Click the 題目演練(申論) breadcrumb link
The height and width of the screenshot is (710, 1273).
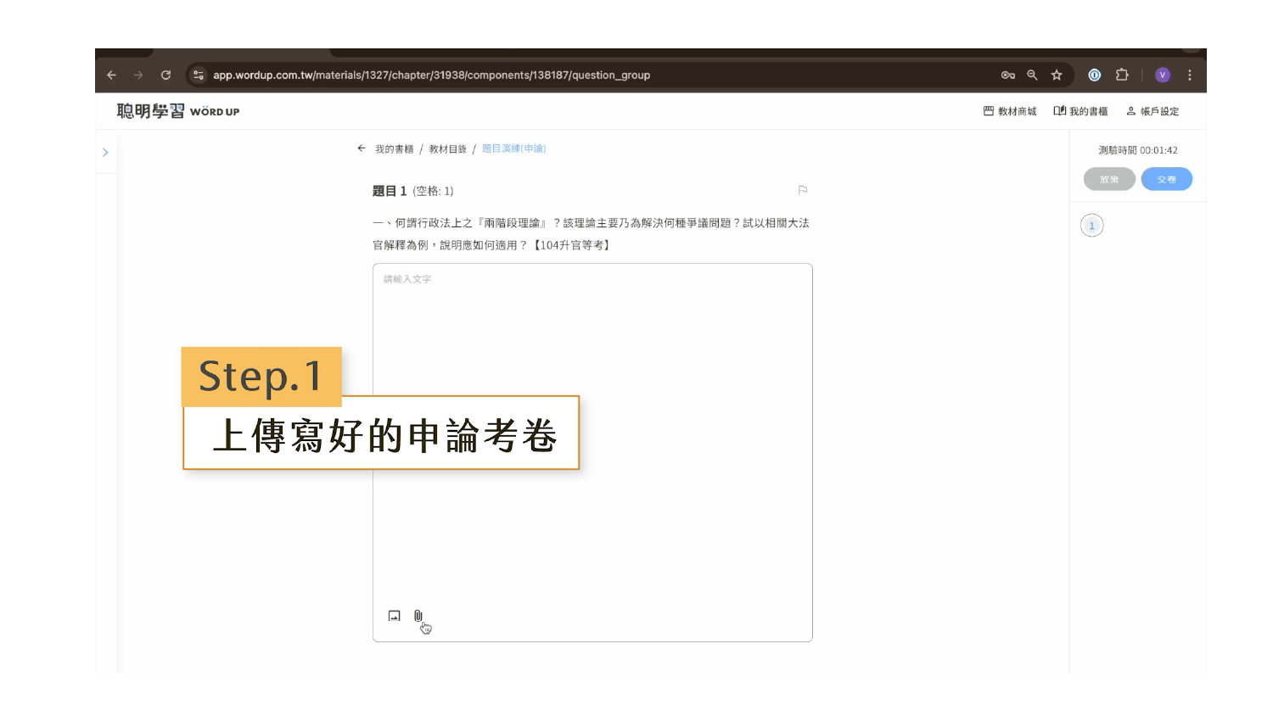(514, 148)
